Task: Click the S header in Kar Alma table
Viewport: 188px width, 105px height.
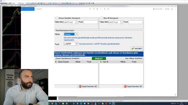Action: pyautogui.click(x=101, y=62)
